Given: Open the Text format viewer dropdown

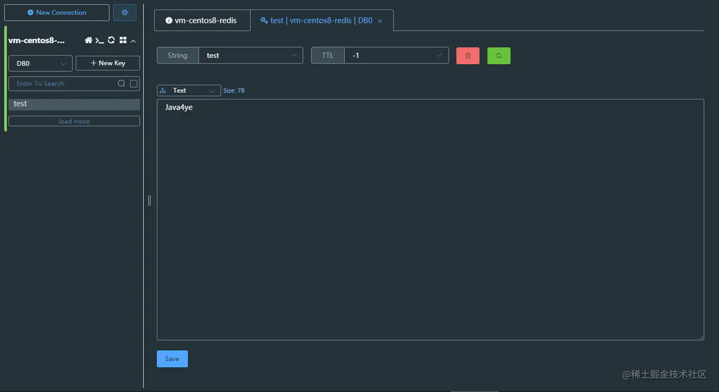Looking at the screenshot, I should click(x=189, y=91).
